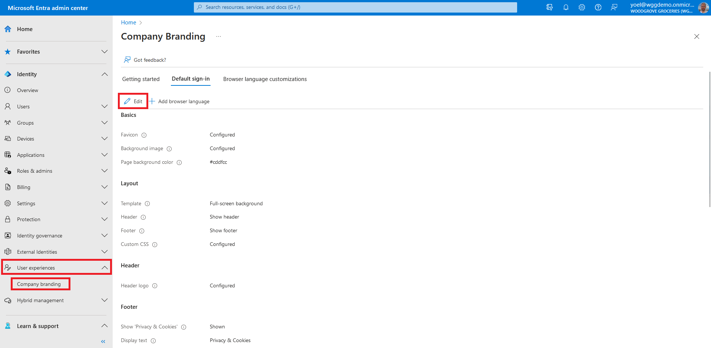The width and height of the screenshot is (711, 348).
Task: Click the Home breadcrumb link
Action: tap(128, 23)
